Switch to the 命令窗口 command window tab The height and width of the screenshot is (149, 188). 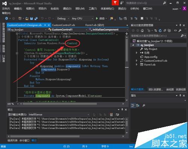coord(24,140)
